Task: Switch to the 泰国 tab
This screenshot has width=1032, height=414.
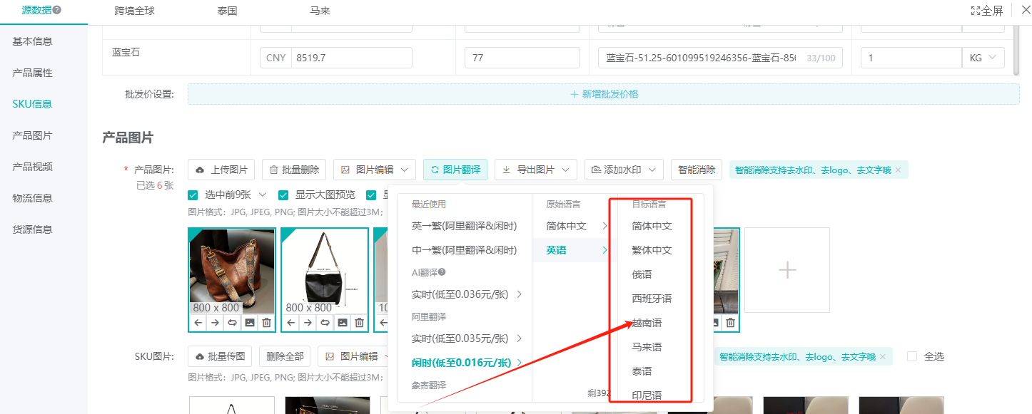Action: [227, 11]
